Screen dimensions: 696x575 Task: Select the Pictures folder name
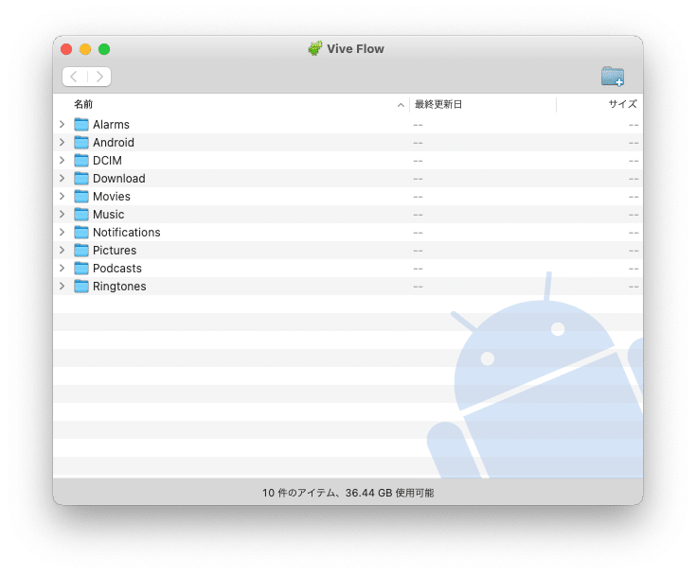coord(115,250)
